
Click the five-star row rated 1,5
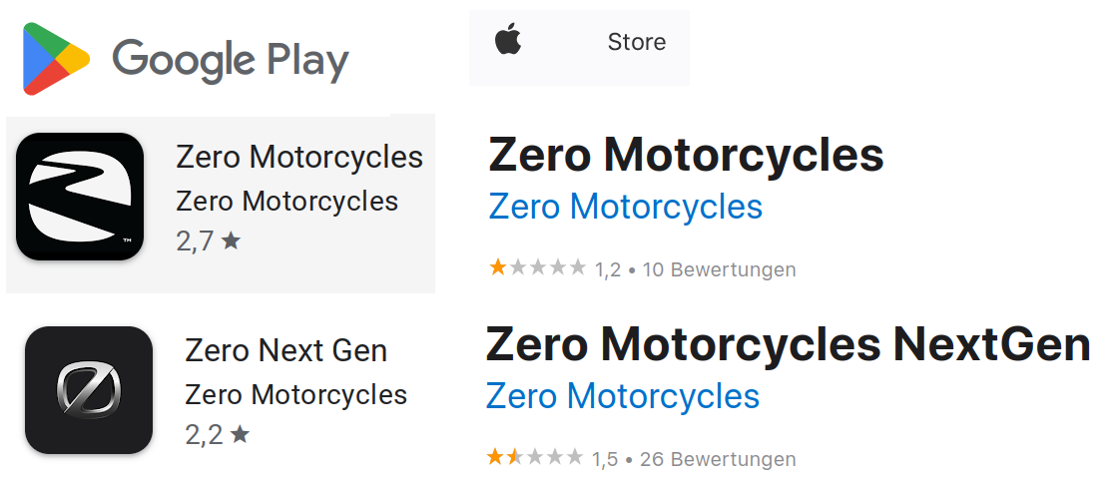pos(534,458)
